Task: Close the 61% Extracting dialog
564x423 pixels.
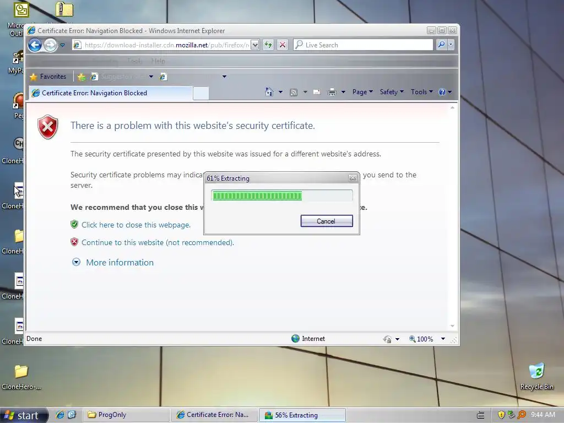Action: 352,178
